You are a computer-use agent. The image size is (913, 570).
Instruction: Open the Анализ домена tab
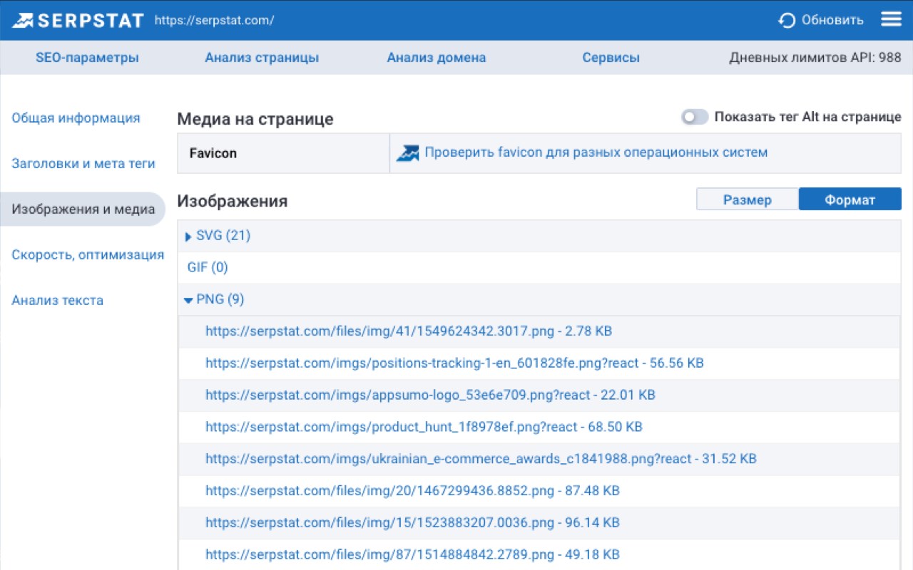pos(437,58)
